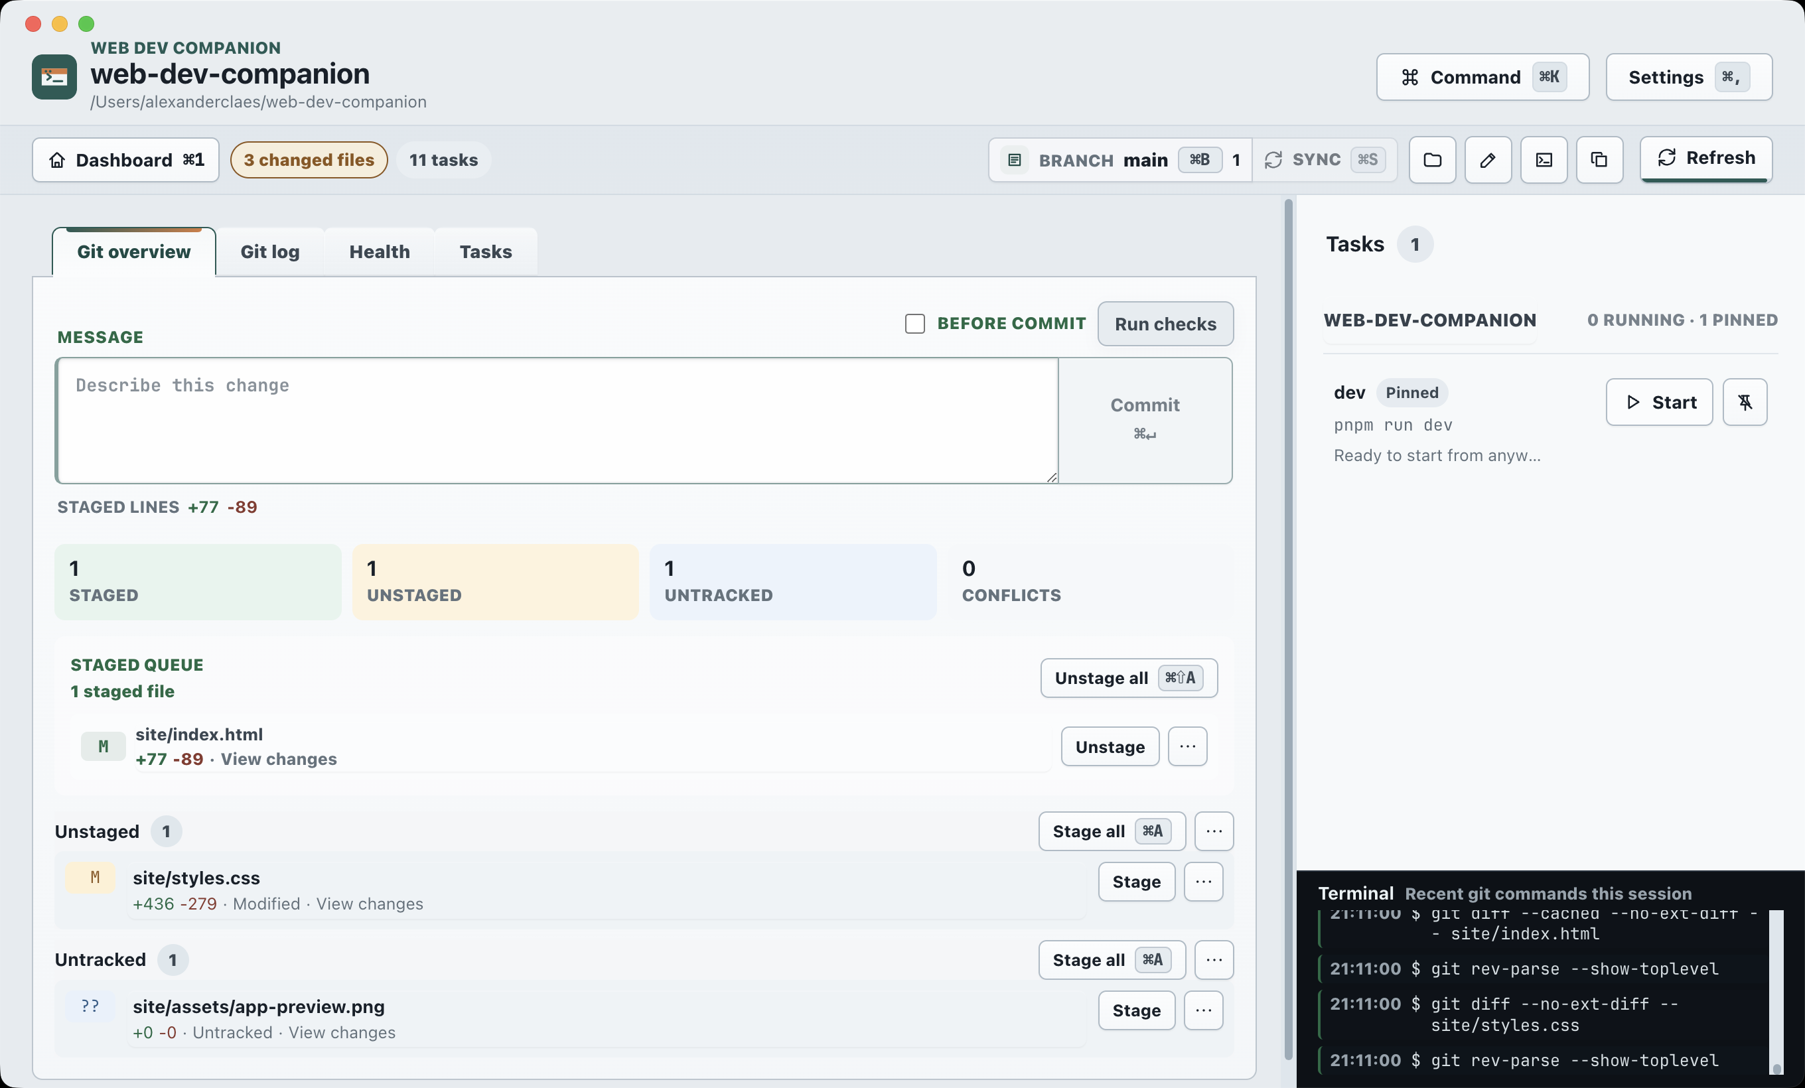Click the 1 Staged summary card

pyautogui.click(x=198, y=582)
